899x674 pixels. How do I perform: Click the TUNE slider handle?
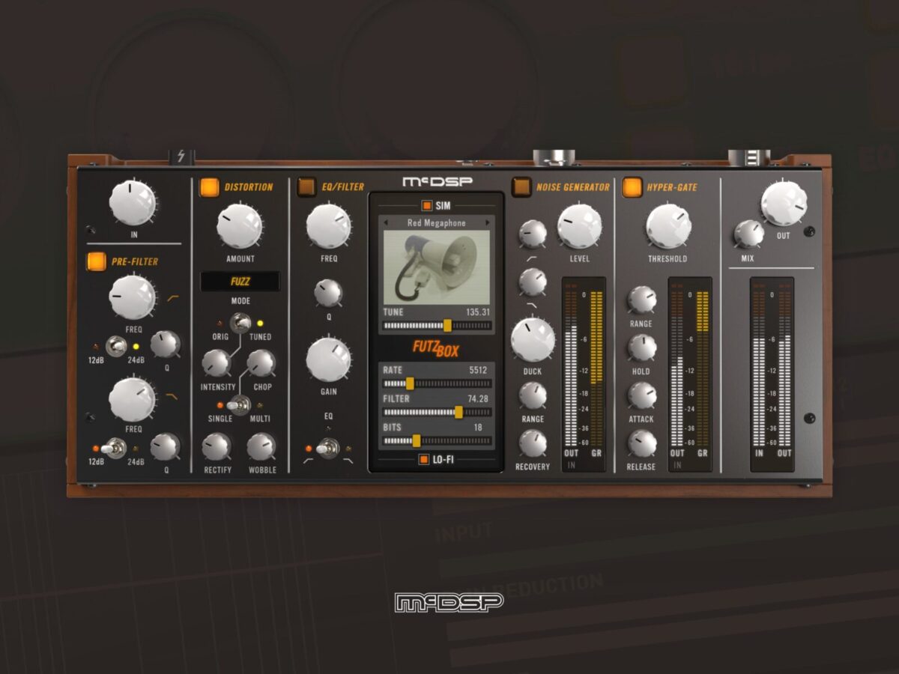click(x=447, y=326)
